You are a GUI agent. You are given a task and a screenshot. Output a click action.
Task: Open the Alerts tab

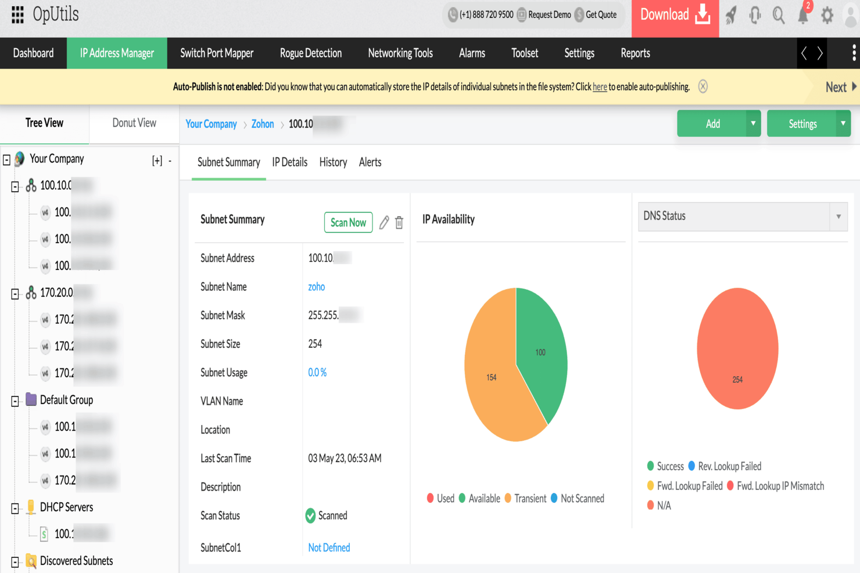[370, 163]
